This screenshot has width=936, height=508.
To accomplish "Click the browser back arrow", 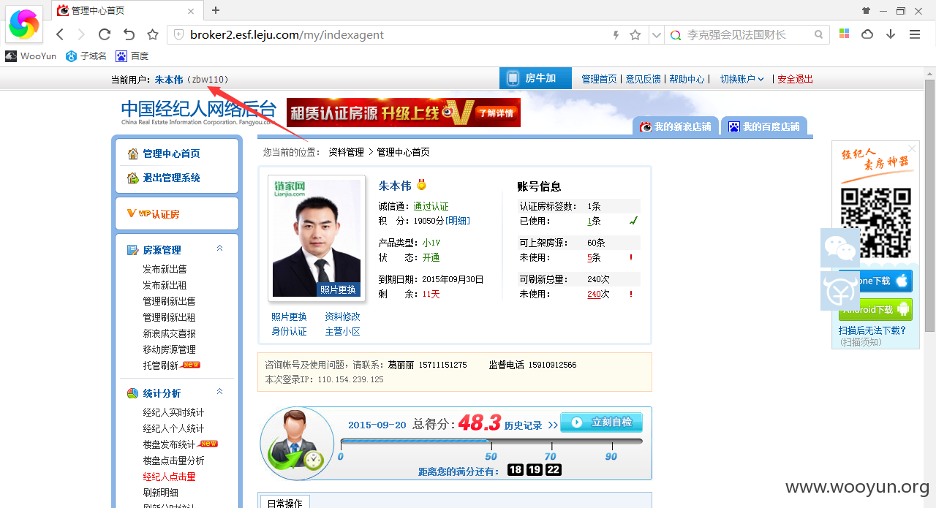I will tap(60, 34).
